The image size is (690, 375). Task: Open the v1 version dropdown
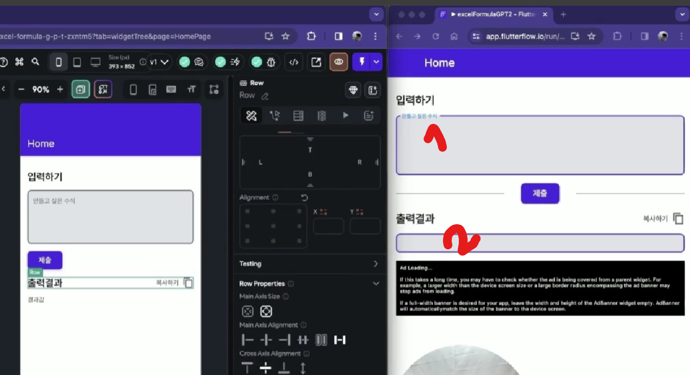pos(160,62)
